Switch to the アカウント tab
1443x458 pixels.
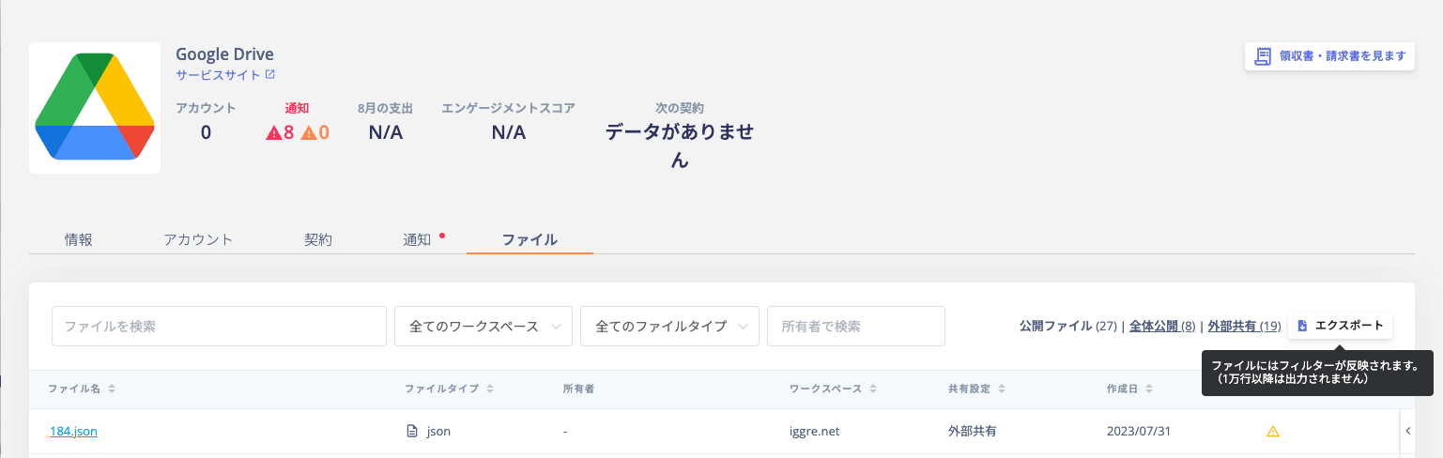(x=198, y=239)
